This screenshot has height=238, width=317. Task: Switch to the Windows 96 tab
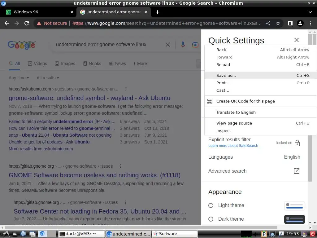click(x=38, y=12)
